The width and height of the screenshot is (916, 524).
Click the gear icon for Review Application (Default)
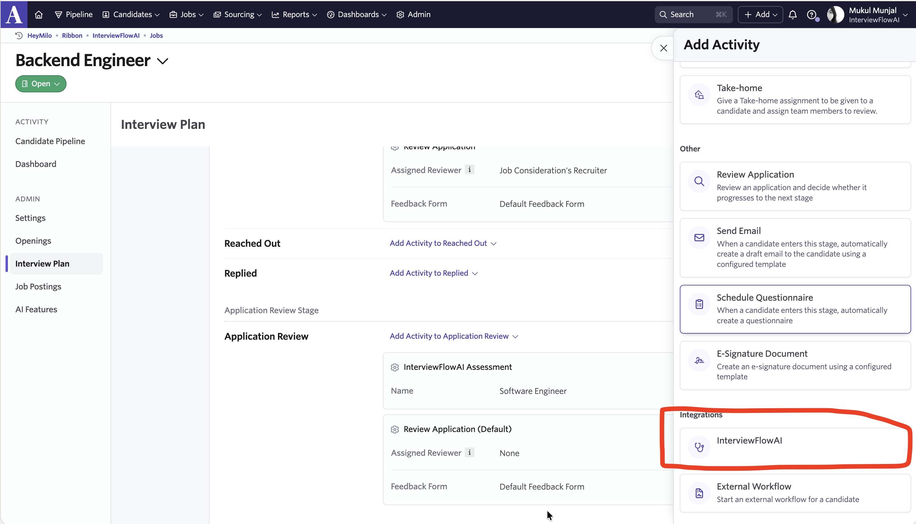395,429
